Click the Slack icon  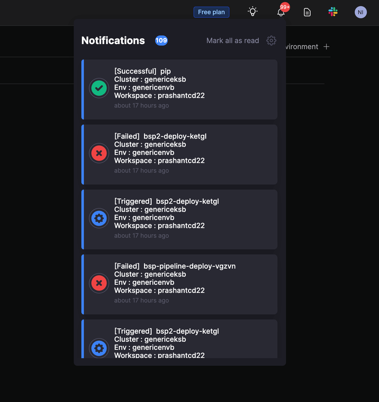tap(333, 12)
